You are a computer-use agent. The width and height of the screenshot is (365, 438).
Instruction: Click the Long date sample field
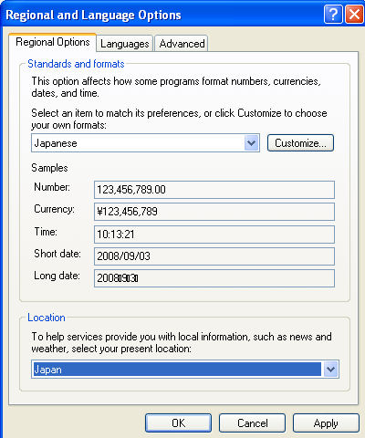[214, 278]
